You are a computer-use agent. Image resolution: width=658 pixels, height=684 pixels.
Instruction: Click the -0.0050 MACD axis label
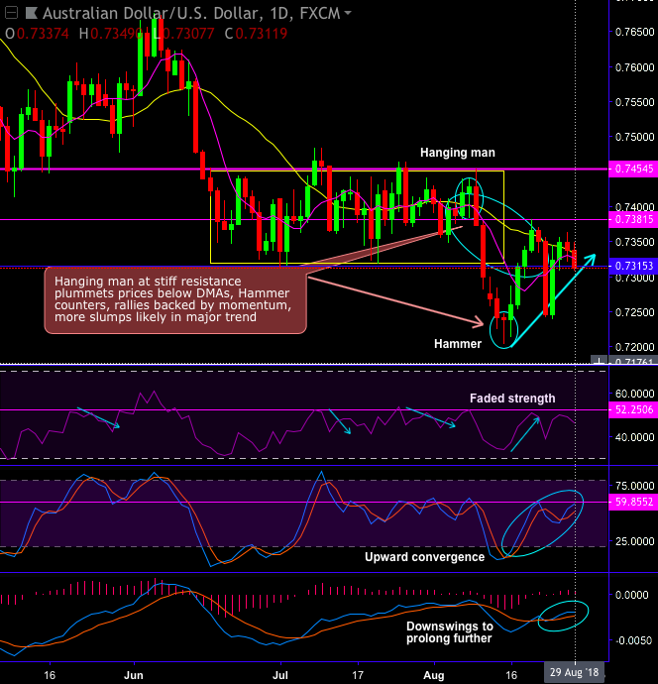tap(633, 640)
